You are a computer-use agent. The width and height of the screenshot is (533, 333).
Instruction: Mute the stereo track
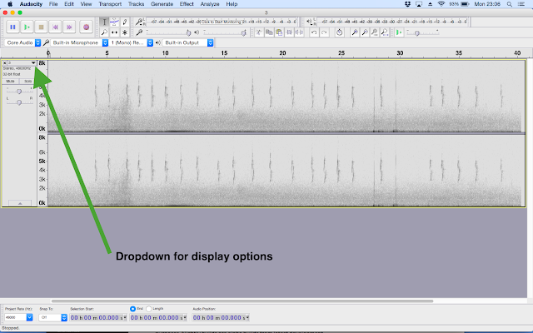[x=11, y=82]
